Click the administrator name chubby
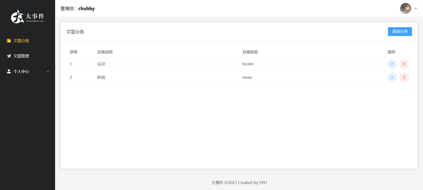Image resolution: width=423 pixels, height=190 pixels. point(86,8)
